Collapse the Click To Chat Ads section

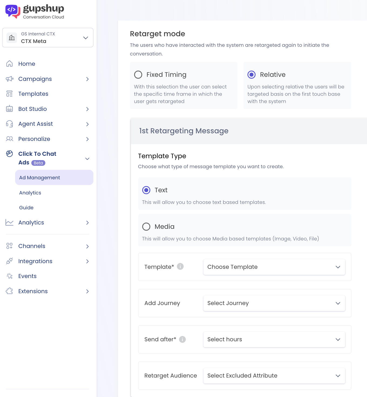click(x=87, y=158)
